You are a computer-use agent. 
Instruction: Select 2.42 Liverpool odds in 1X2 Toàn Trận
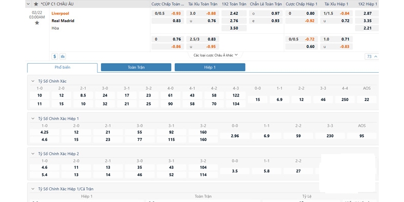(x=234, y=13)
